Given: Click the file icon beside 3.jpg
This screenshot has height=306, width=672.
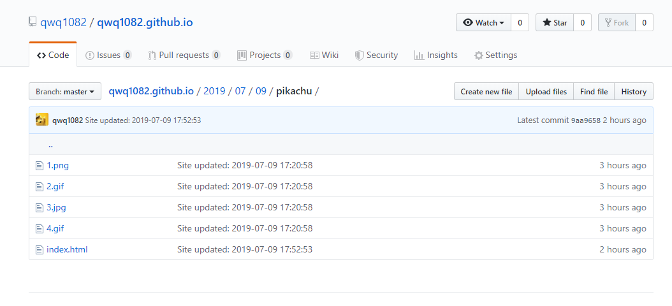Looking at the screenshot, I should click(x=40, y=208).
